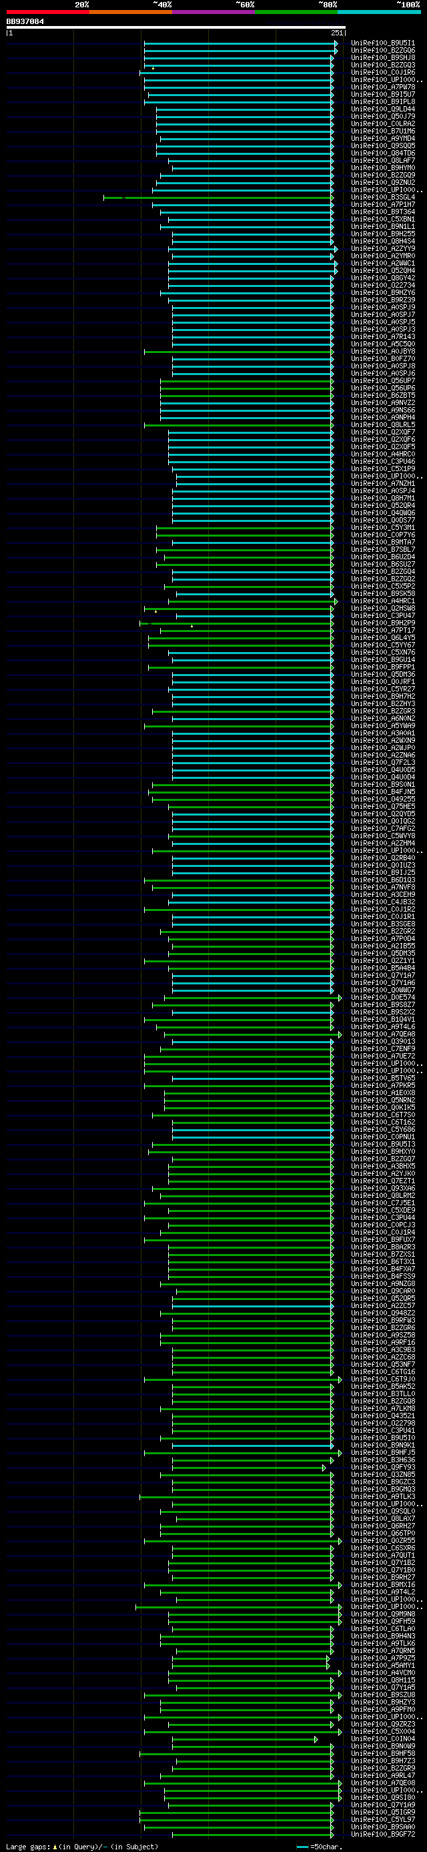Pick the UniRef100_A2YMR0 entry
This screenshot has width=427, height=1852.
(x=382, y=256)
